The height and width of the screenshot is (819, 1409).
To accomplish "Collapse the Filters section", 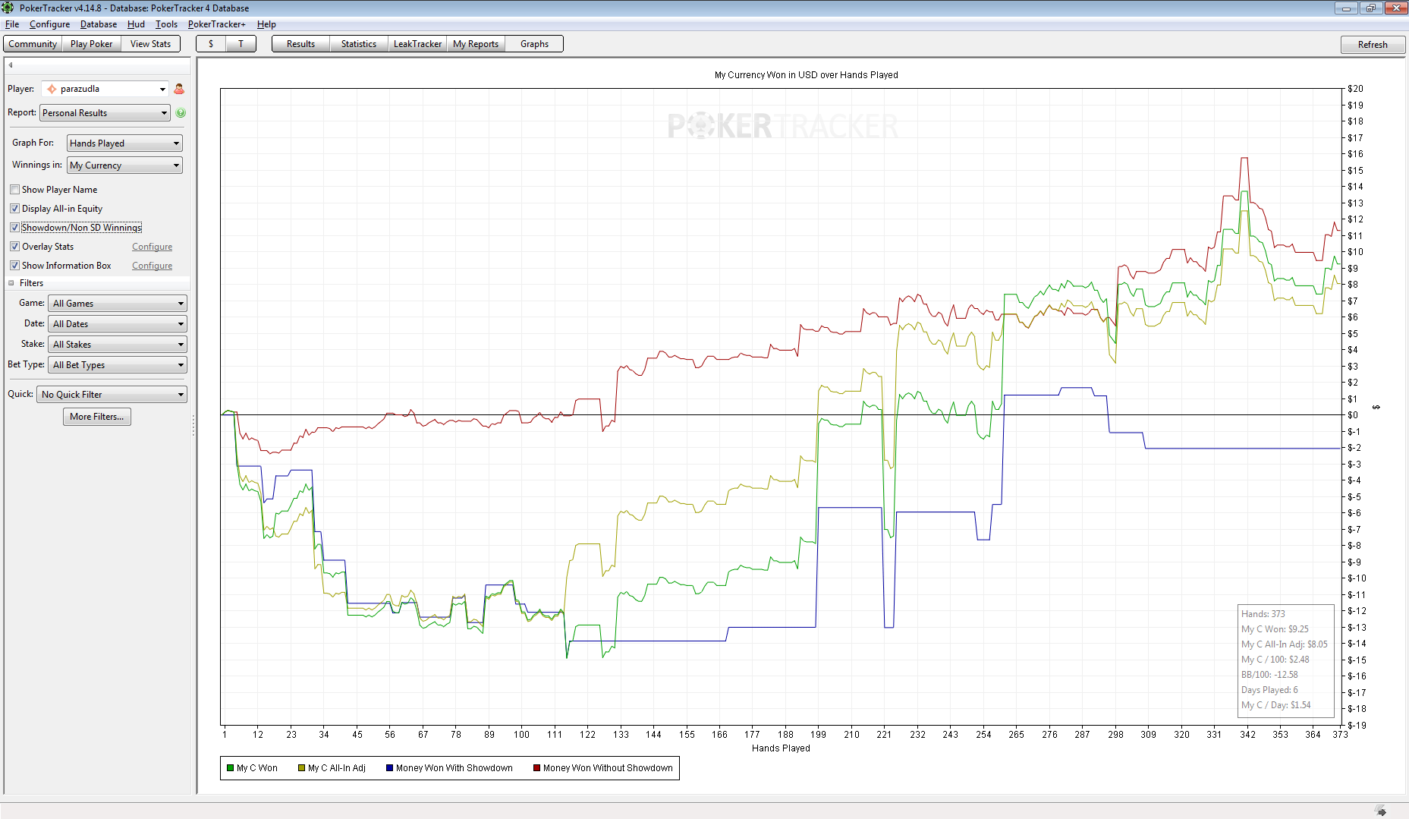I will 11,283.
